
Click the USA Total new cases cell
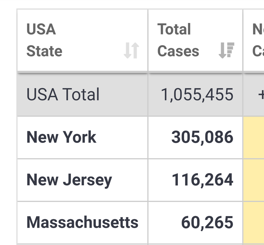pos(254,95)
